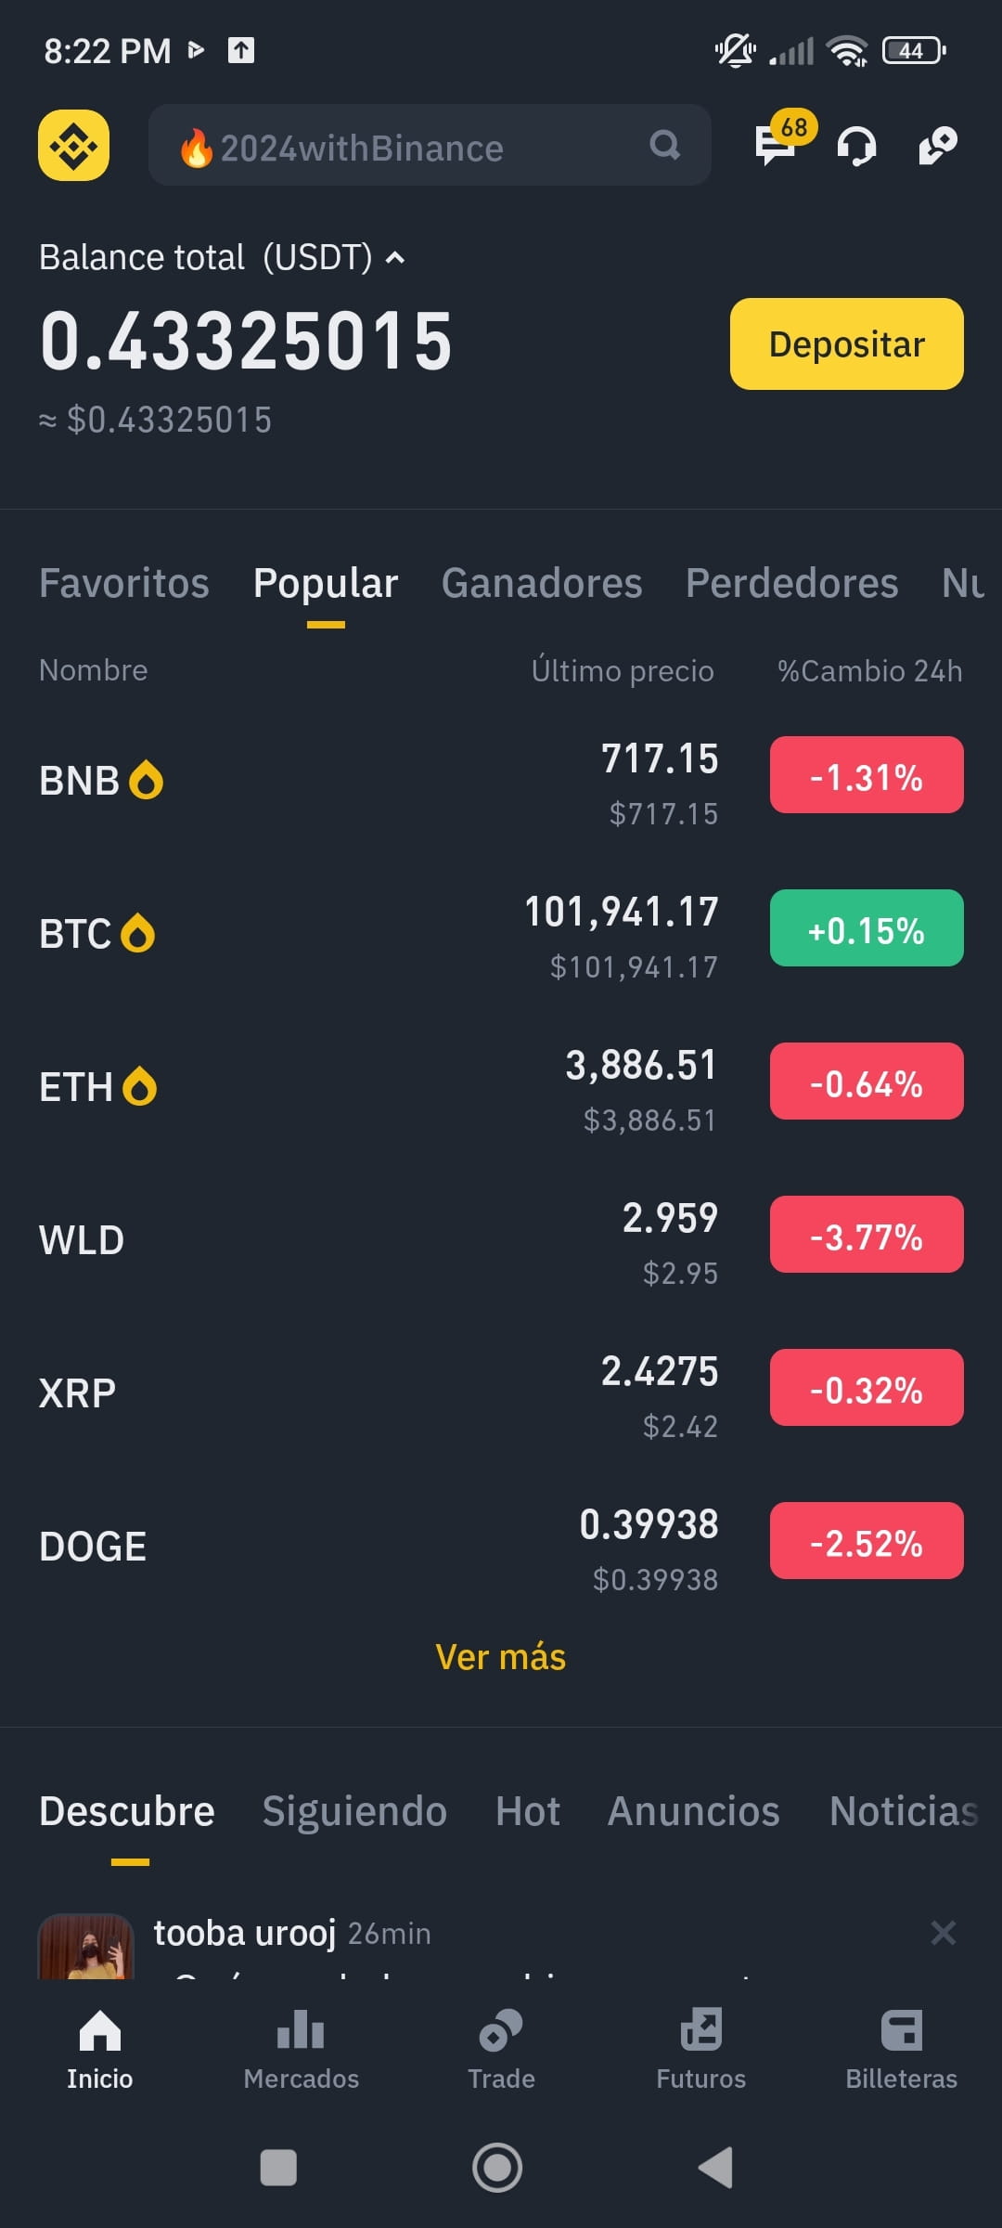1002x2228 pixels.
Task: Tap the search magnifier icon
Action: [x=664, y=145]
